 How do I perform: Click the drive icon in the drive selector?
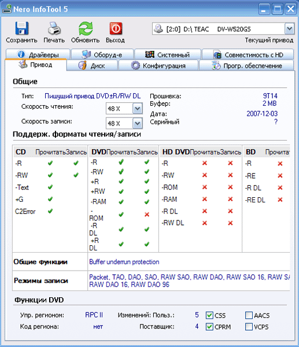(158, 29)
